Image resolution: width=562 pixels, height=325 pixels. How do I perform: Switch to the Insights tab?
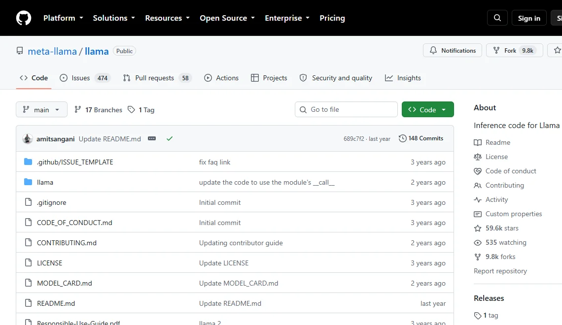(x=403, y=78)
